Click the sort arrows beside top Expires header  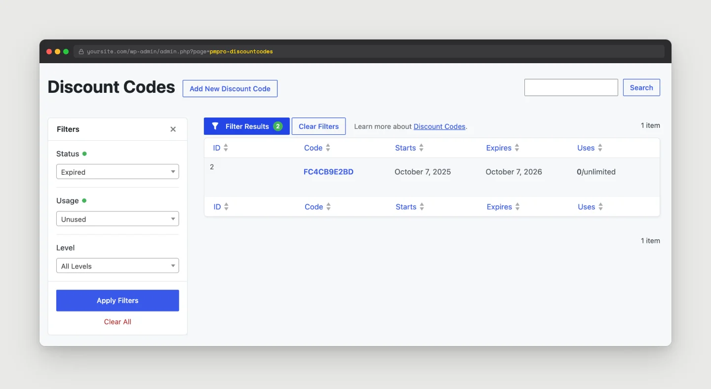[517, 148]
